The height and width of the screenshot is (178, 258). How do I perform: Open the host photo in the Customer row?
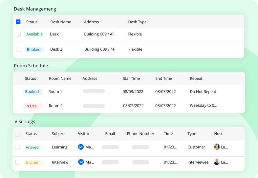point(217,147)
